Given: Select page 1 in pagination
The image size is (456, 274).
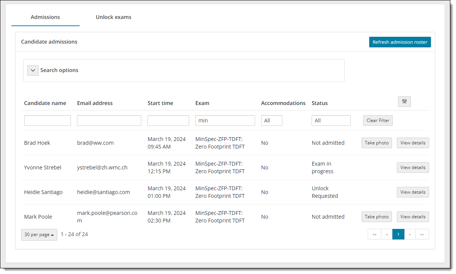Looking at the screenshot, I should (x=398, y=235).
